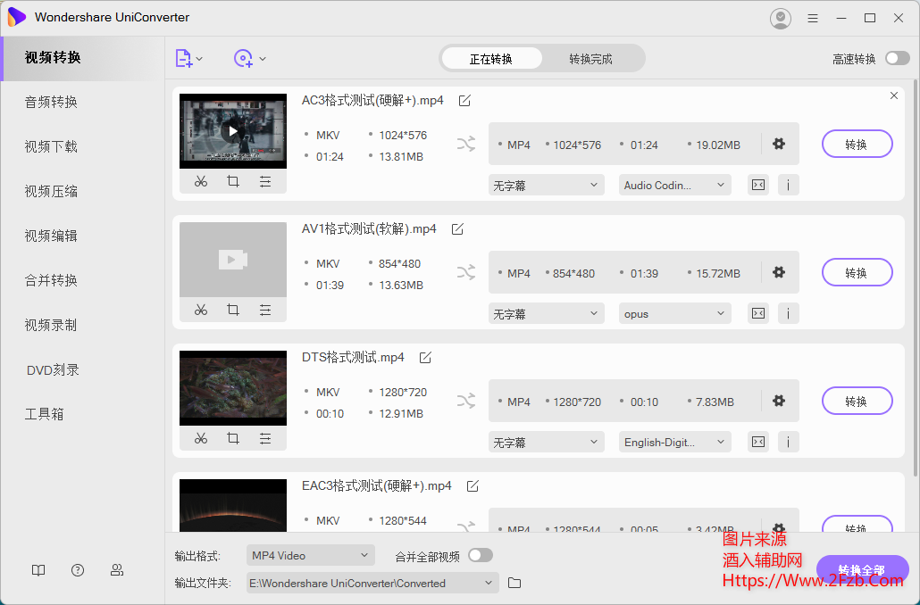Click the crop icon under AV1 video

pyautogui.click(x=233, y=310)
